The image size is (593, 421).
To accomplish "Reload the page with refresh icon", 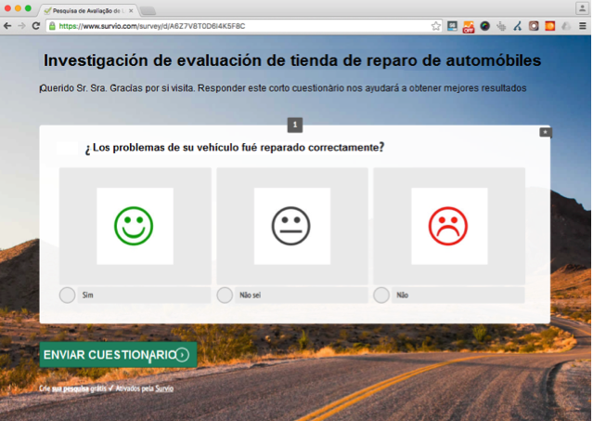I will pyautogui.click(x=35, y=26).
